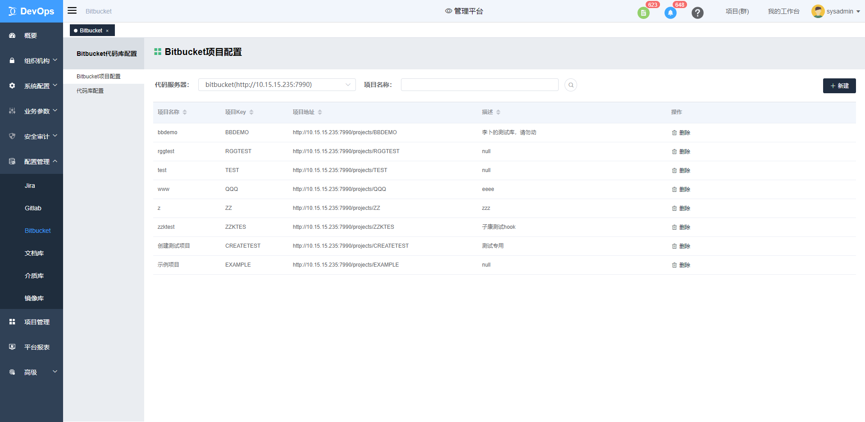Click the search magnifier button
The height and width of the screenshot is (422, 865).
(x=571, y=85)
